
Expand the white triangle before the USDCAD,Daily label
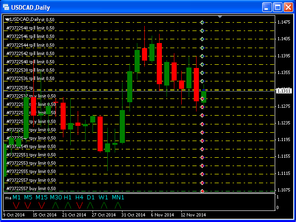(6, 19)
